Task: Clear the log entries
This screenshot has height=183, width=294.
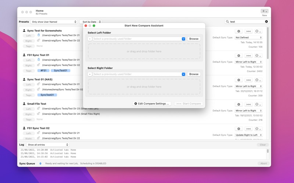Action: point(263,145)
